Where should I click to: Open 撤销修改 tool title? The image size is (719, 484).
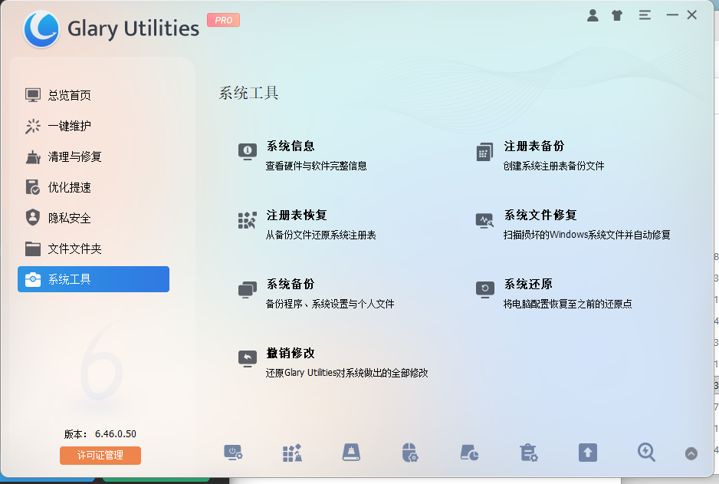click(291, 353)
